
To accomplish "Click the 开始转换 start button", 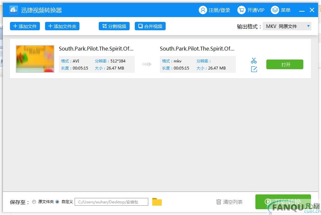I will (283, 202).
